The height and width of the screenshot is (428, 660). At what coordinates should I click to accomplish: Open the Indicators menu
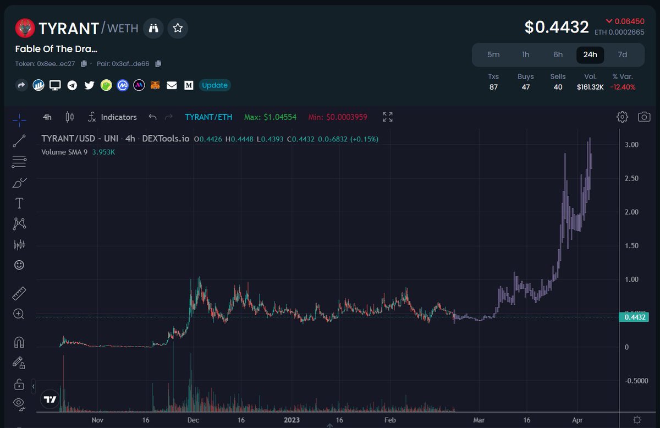coord(112,117)
